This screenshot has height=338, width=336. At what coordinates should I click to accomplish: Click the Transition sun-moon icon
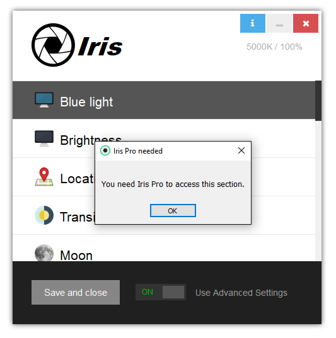coord(44,215)
